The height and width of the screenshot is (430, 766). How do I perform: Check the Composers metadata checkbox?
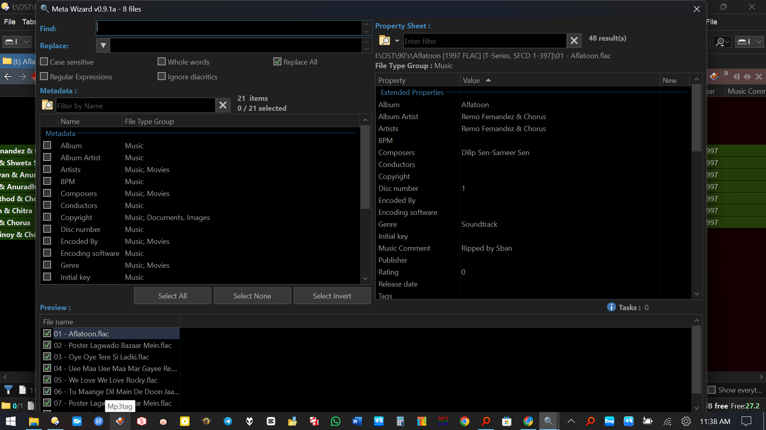[x=47, y=193]
